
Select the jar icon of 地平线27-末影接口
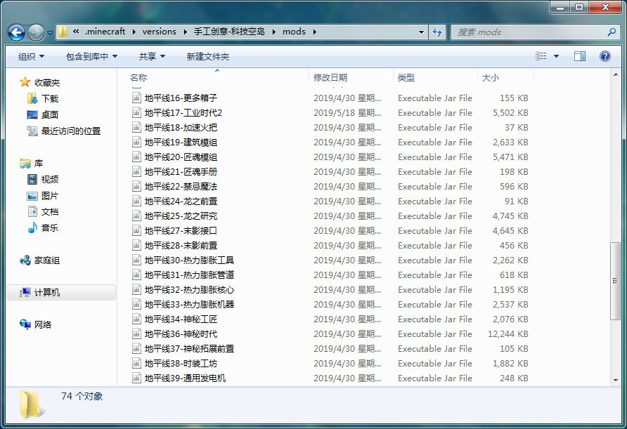[136, 231]
